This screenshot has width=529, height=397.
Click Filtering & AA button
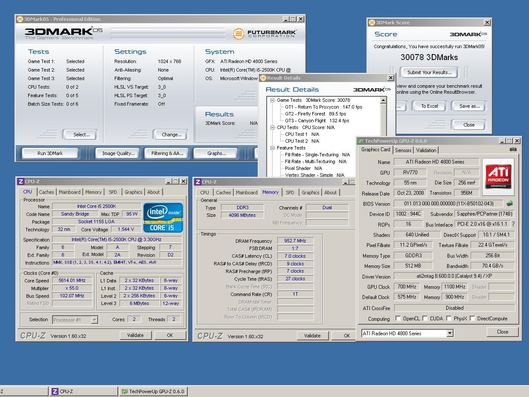click(167, 153)
